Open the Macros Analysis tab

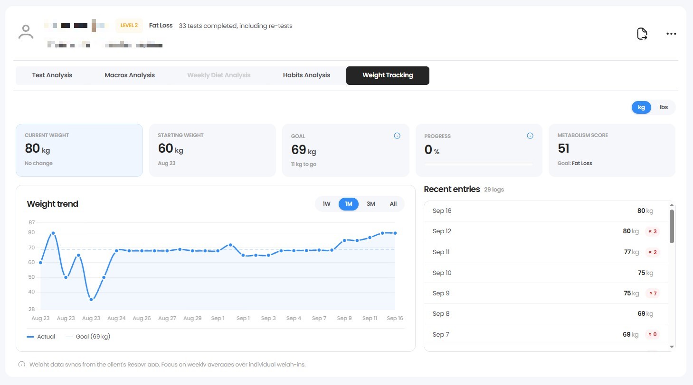(130, 75)
